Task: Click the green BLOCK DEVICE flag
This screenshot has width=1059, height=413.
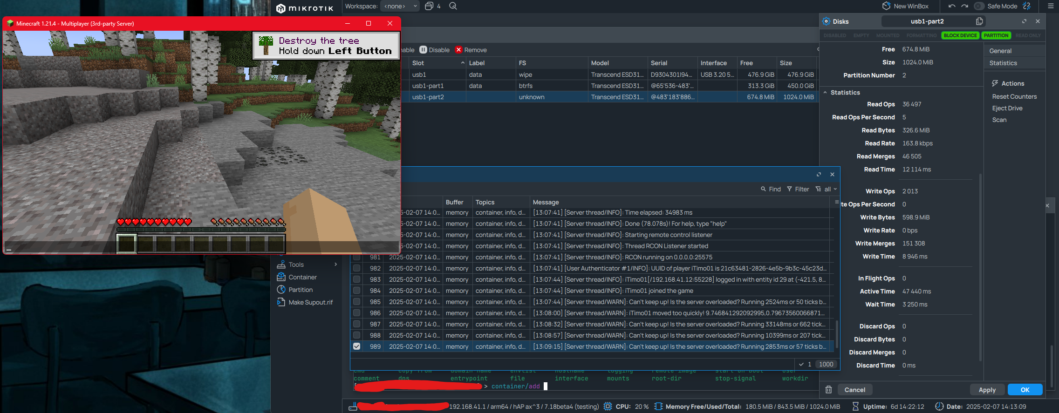Action: click(960, 35)
